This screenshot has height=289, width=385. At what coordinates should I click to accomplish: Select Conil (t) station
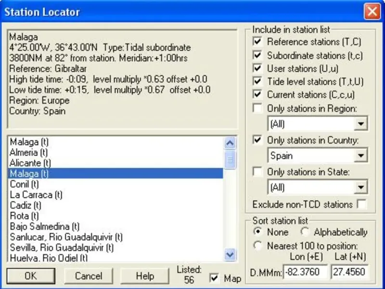[x=115, y=184]
